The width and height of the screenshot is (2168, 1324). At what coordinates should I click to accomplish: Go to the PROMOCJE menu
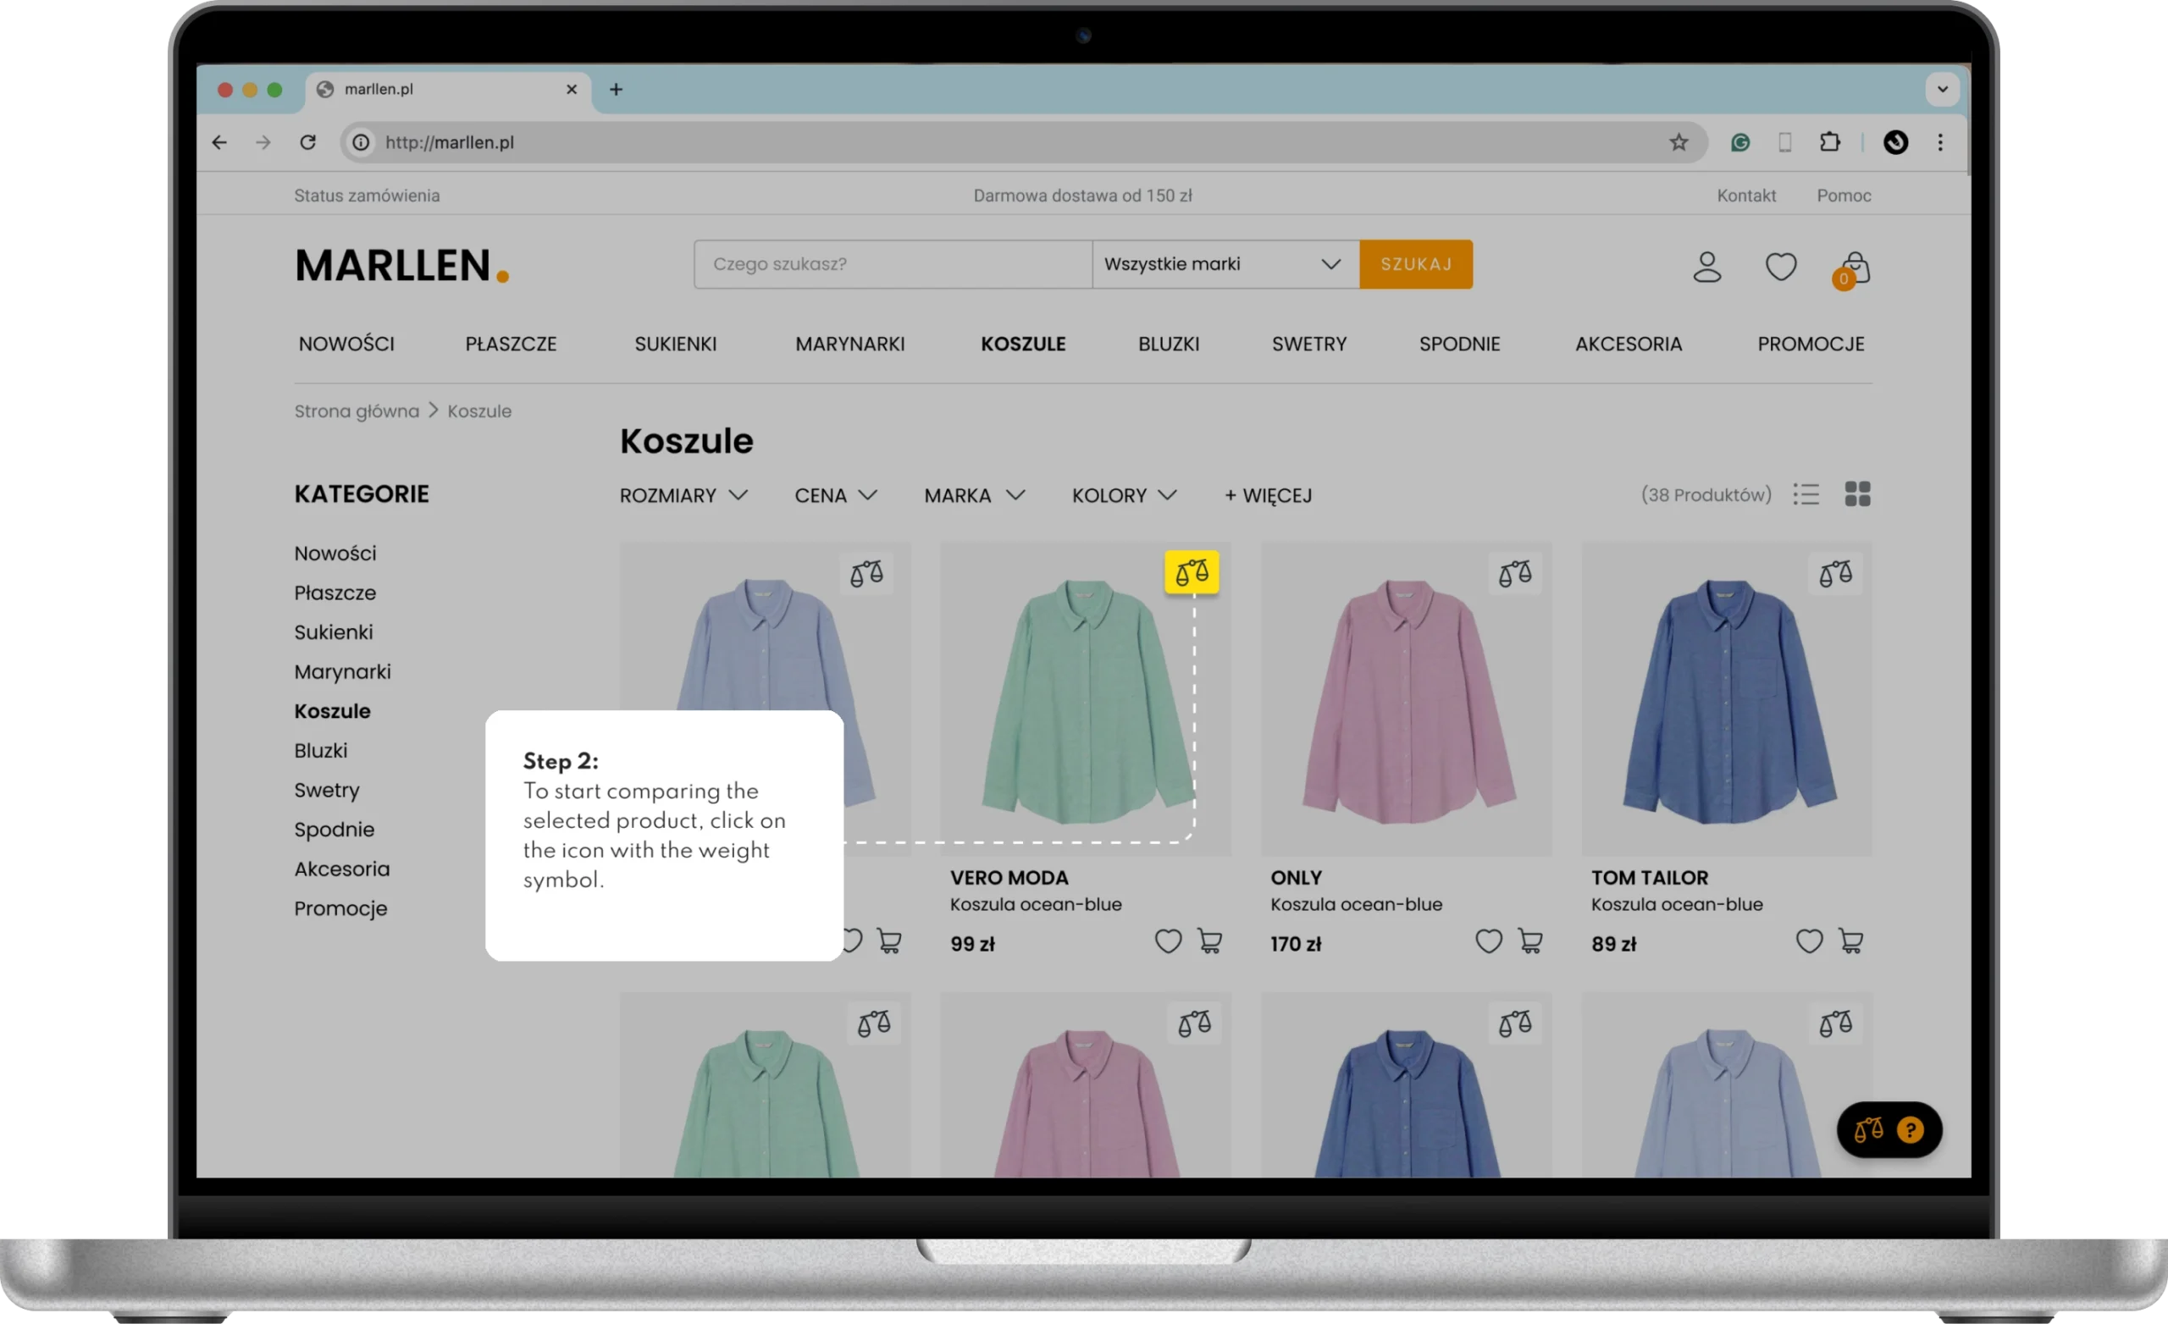coord(1810,344)
